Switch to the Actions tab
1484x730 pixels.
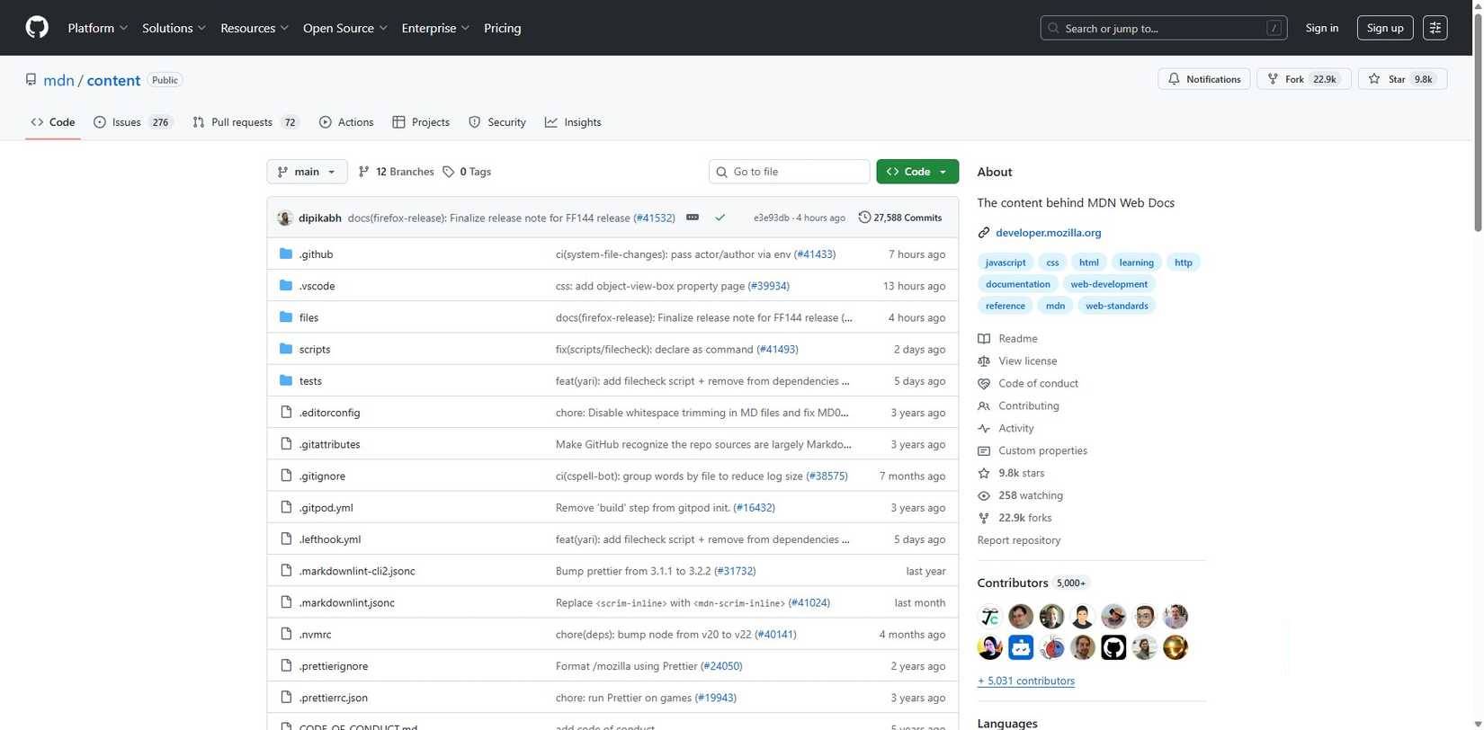[346, 122]
